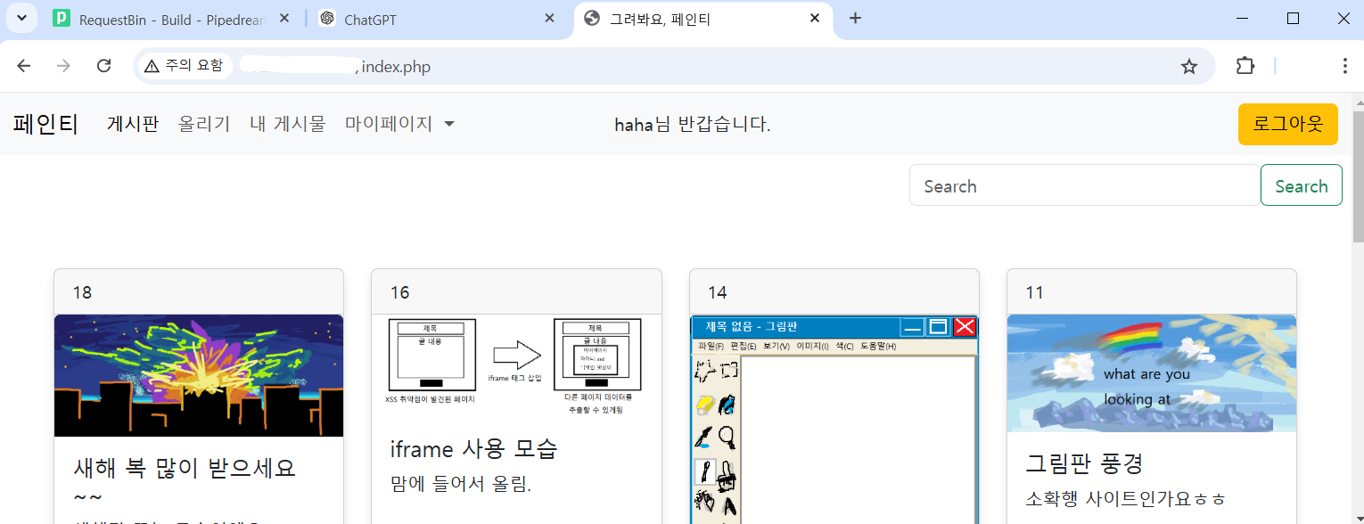Open the fireworks thumbnail in post 18

pos(199,375)
